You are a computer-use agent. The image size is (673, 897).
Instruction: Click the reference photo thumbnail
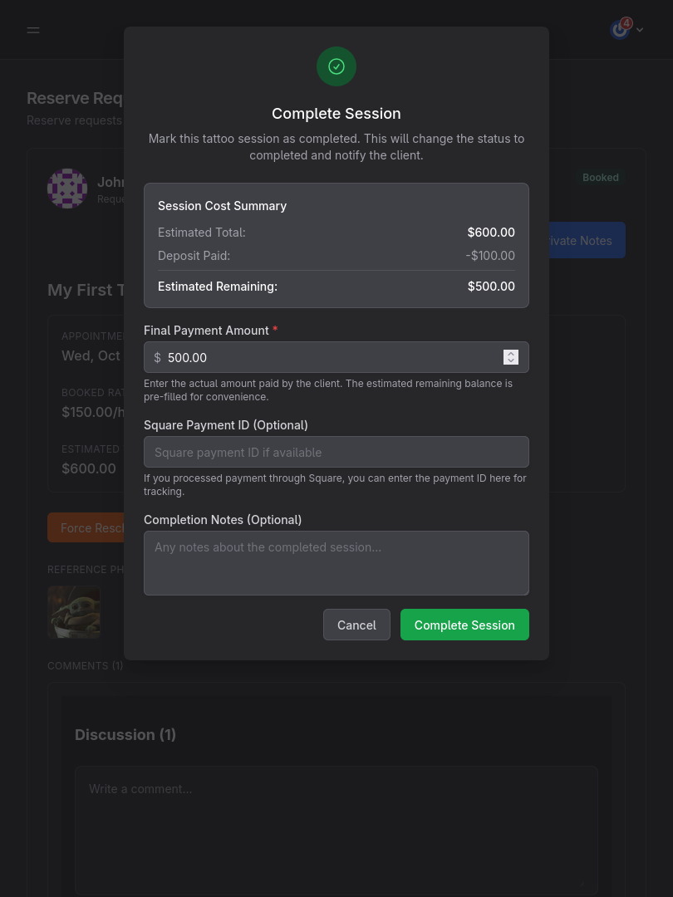pyautogui.click(x=74, y=612)
